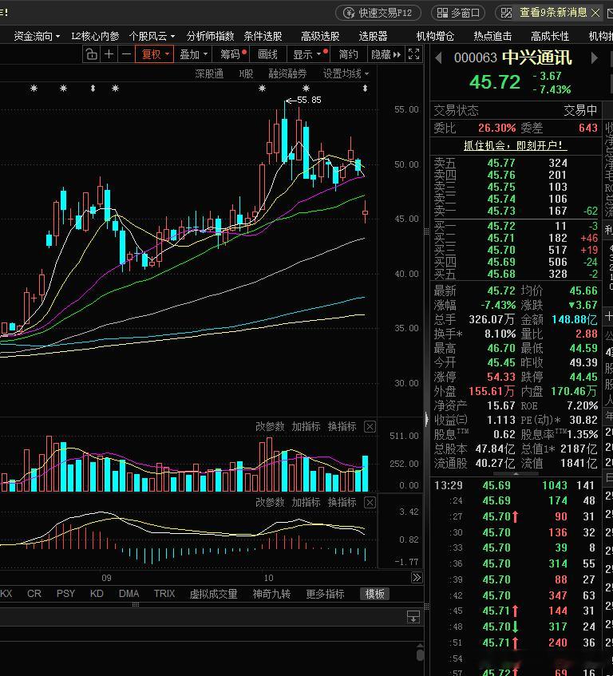Open the 查看9条新消息 message notice
613x676 pixels.
click(553, 13)
